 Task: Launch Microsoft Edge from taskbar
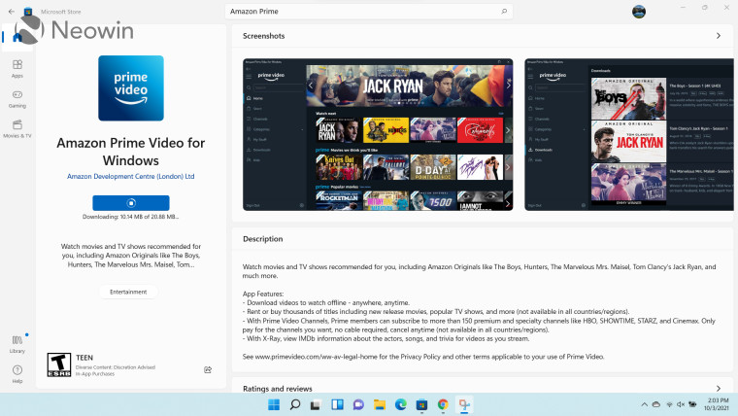point(400,404)
